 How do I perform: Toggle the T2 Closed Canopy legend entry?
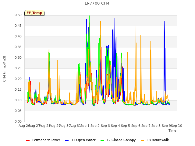[118, 140]
